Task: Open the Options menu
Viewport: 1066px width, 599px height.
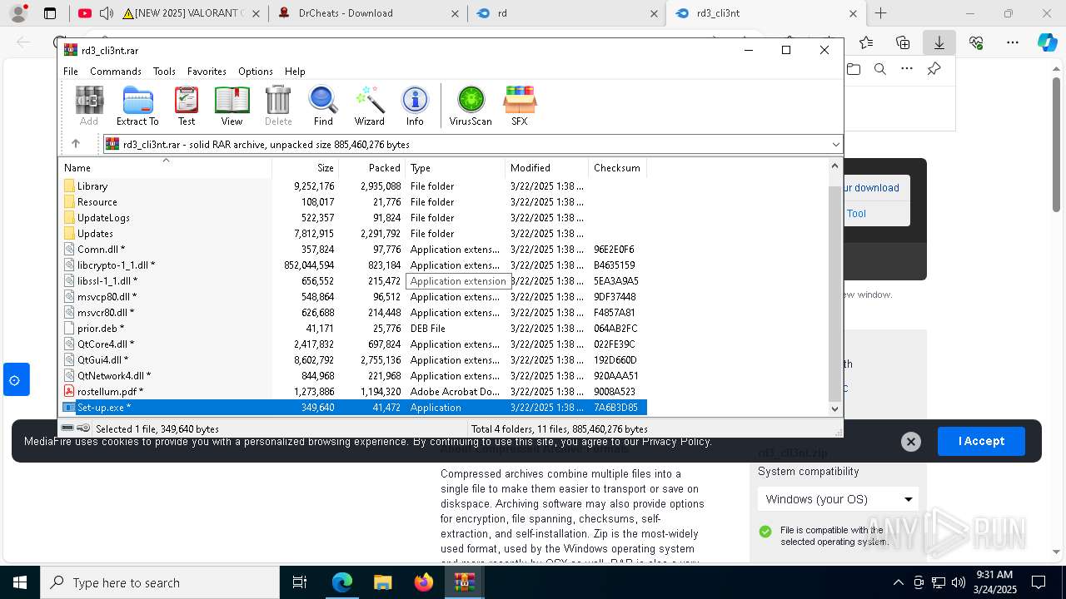Action: pyautogui.click(x=256, y=72)
